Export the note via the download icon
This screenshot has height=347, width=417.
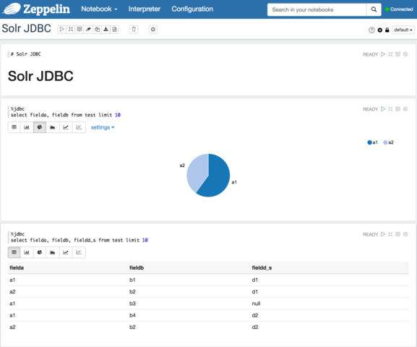(x=106, y=29)
